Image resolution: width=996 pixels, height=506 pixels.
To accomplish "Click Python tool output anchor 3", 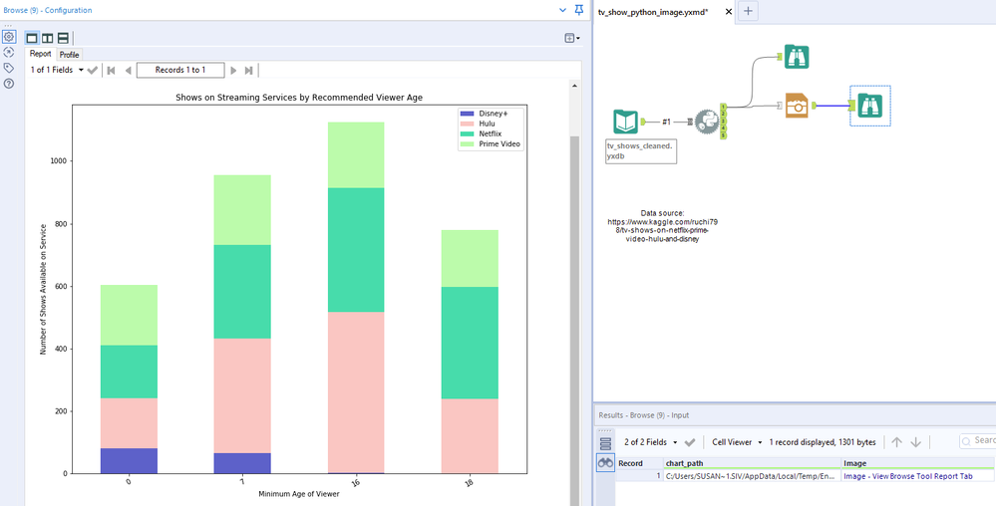I will click(x=723, y=121).
